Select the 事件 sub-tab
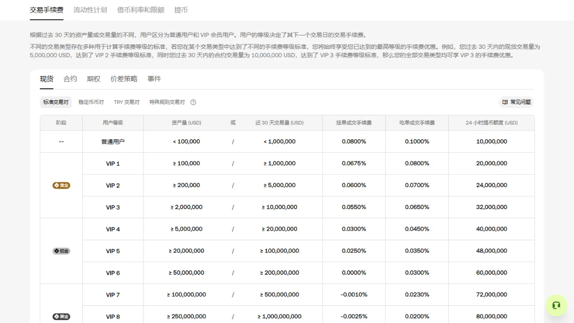 pos(154,79)
